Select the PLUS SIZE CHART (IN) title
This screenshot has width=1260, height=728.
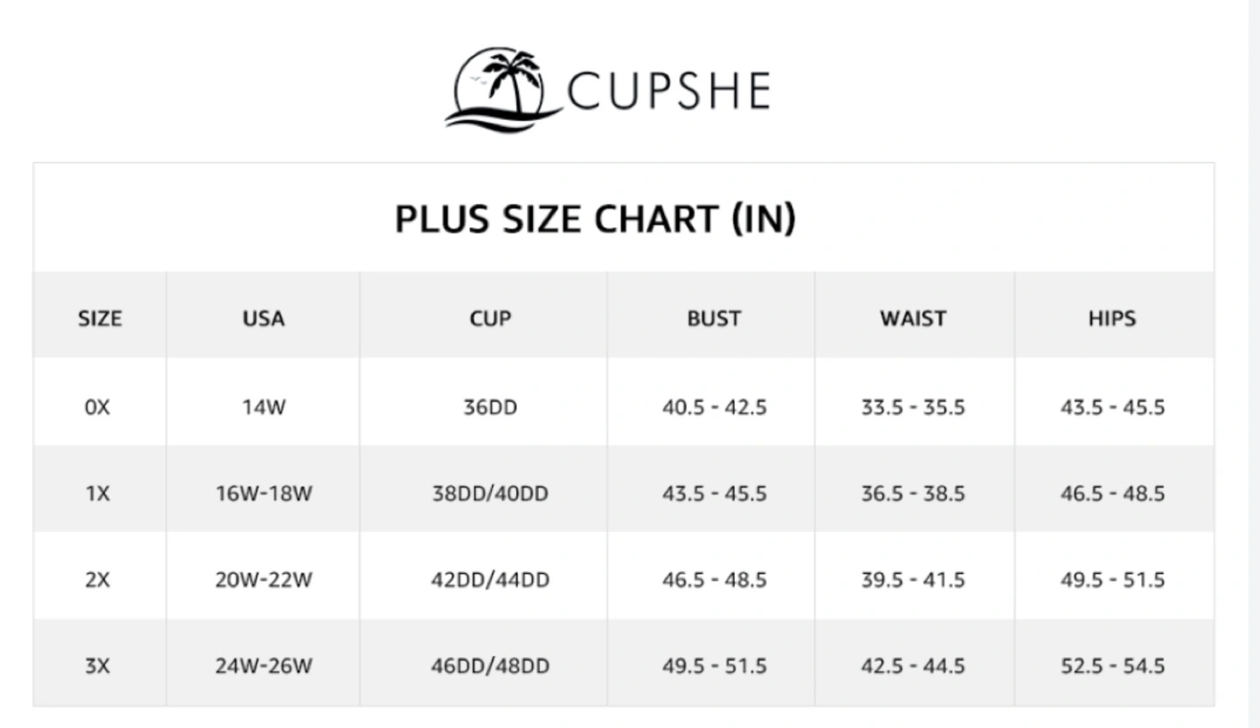click(x=595, y=219)
